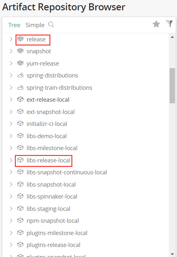Click the box icon beside libs-release-local
The width and height of the screenshot is (177, 257).
point(20,160)
